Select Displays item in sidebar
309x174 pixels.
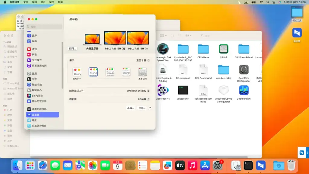(x=42, y=114)
